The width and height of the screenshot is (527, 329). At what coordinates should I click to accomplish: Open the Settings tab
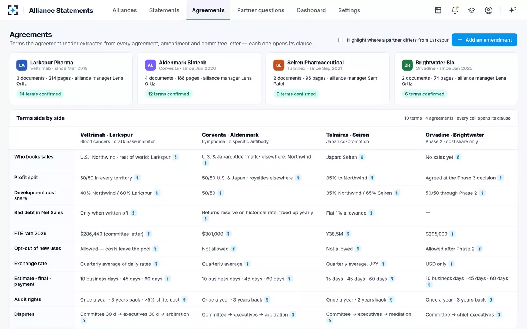349,10
